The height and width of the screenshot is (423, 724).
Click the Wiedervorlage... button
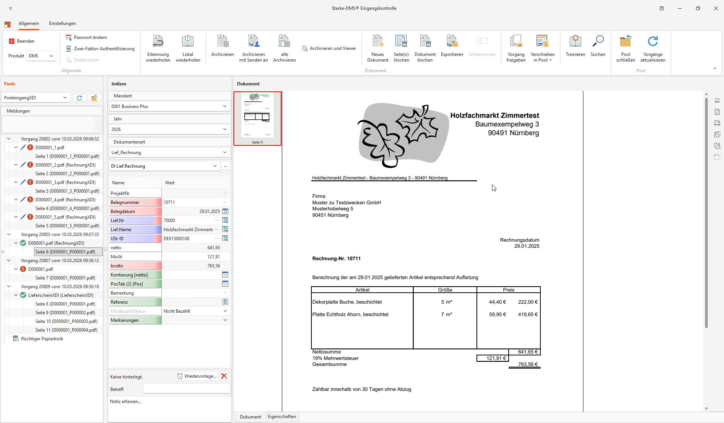[196, 376]
